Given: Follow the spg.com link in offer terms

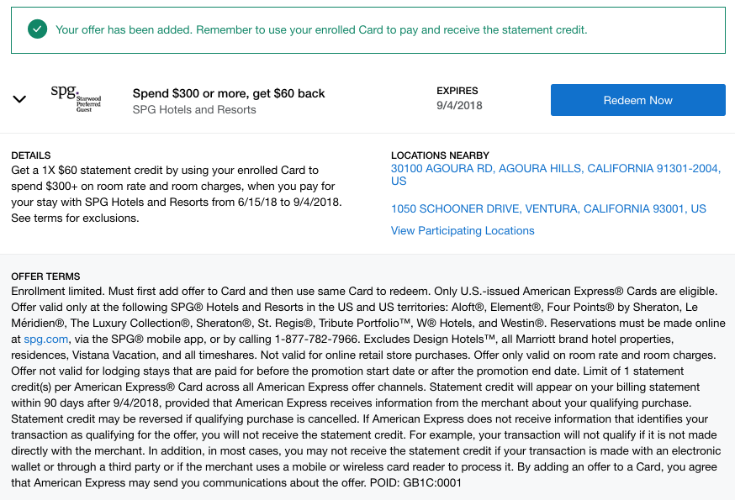Looking at the screenshot, I should (45, 339).
